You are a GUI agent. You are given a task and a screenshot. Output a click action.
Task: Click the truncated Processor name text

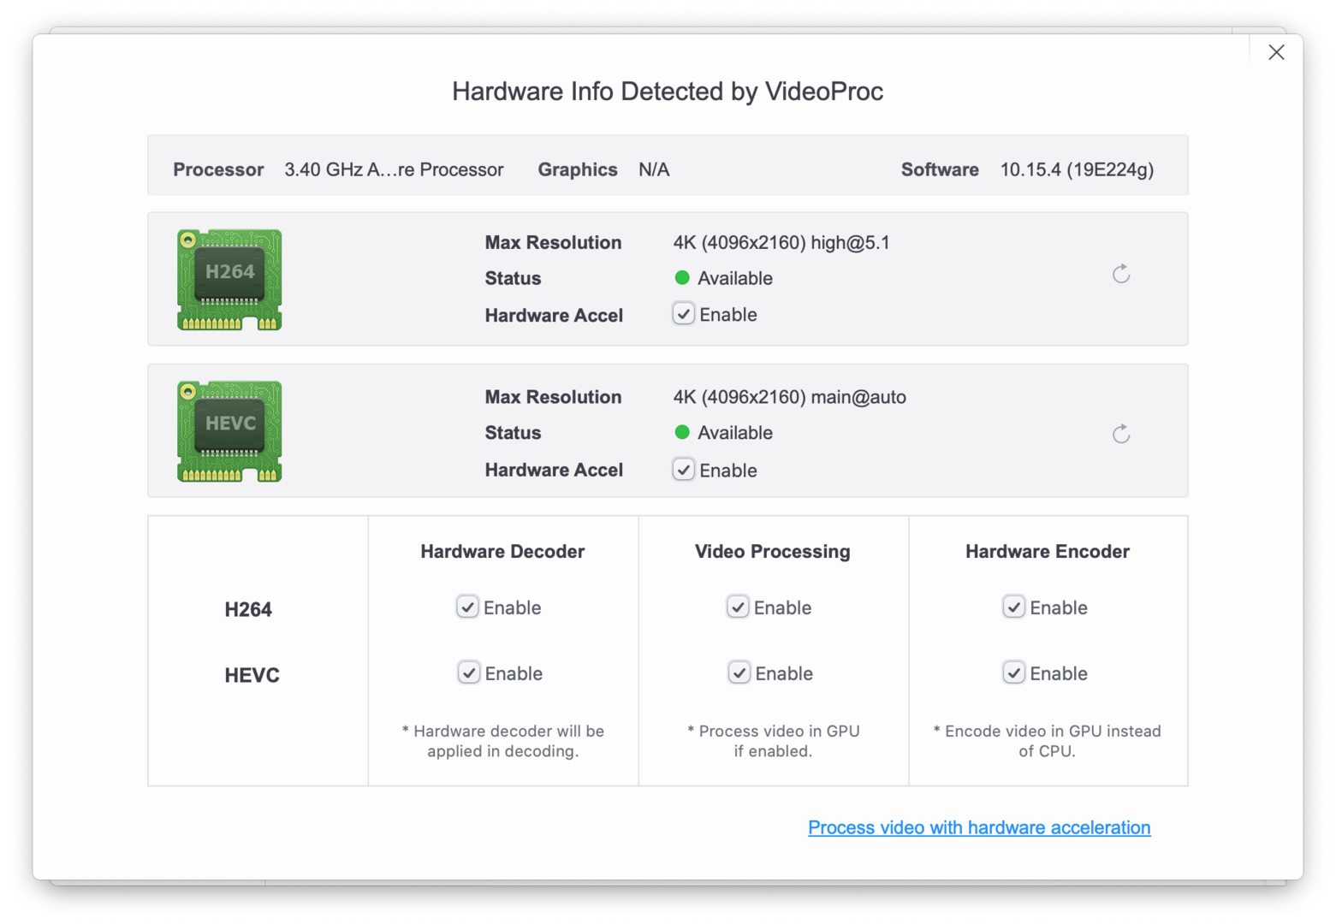[x=394, y=169]
